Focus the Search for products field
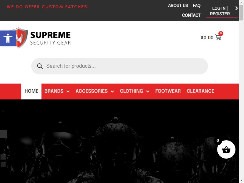 [x=120, y=66]
